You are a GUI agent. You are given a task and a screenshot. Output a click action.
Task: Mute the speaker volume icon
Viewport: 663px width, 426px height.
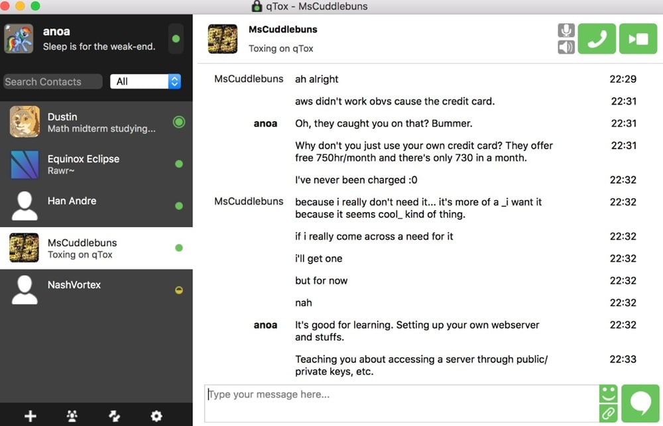pyautogui.click(x=566, y=47)
